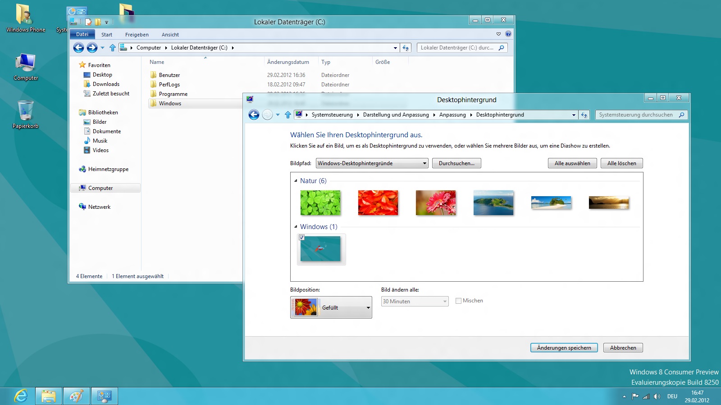Click properties icon in quick access toolbar
Image resolution: width=721 pixels, height=405 pixels.
coord(88,22)
